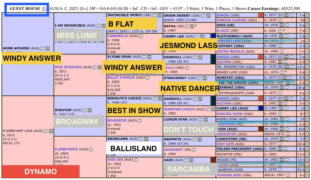Expand arrow on LUNCHTIME row
Image resolution: width=311 pixels, height=180 pixels.
click(307, 139)
